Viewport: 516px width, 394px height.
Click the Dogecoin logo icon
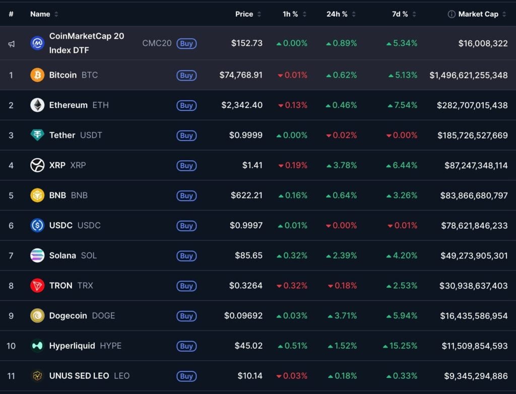tap(37, 316)
